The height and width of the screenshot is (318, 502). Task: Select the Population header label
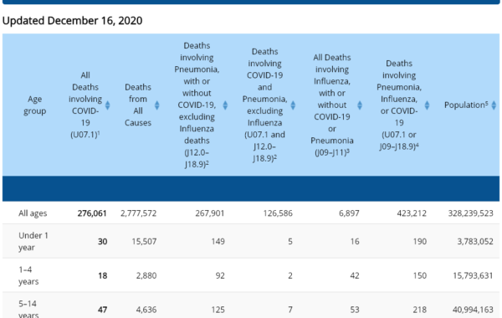[466, 105]
